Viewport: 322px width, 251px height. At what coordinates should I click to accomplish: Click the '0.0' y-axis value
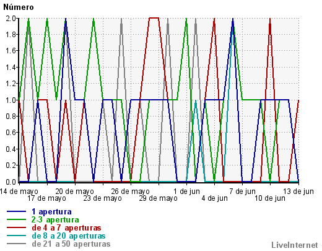pyautogui.click(x=11, y=182)
